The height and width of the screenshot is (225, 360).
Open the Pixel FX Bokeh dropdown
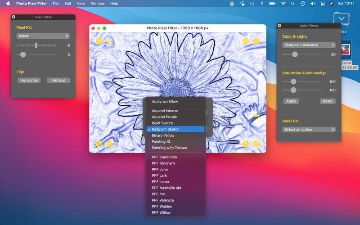[x=43, y=36]
